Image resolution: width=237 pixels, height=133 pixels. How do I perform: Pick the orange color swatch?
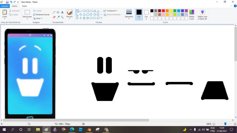click(x=167, y=11)
